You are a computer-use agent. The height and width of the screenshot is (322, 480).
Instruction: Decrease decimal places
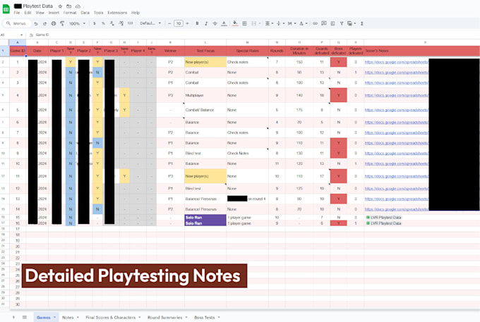coord(112,23)
